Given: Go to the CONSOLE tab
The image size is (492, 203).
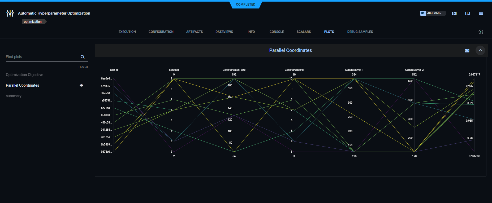Looking at the screenshot, I should [x=277, y=32].
